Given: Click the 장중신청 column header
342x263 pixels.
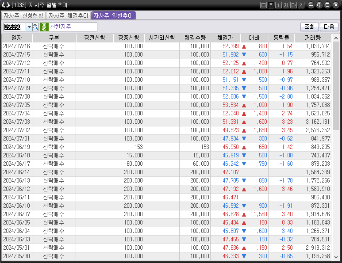Looking at the screenshot, I should point(129,38).
